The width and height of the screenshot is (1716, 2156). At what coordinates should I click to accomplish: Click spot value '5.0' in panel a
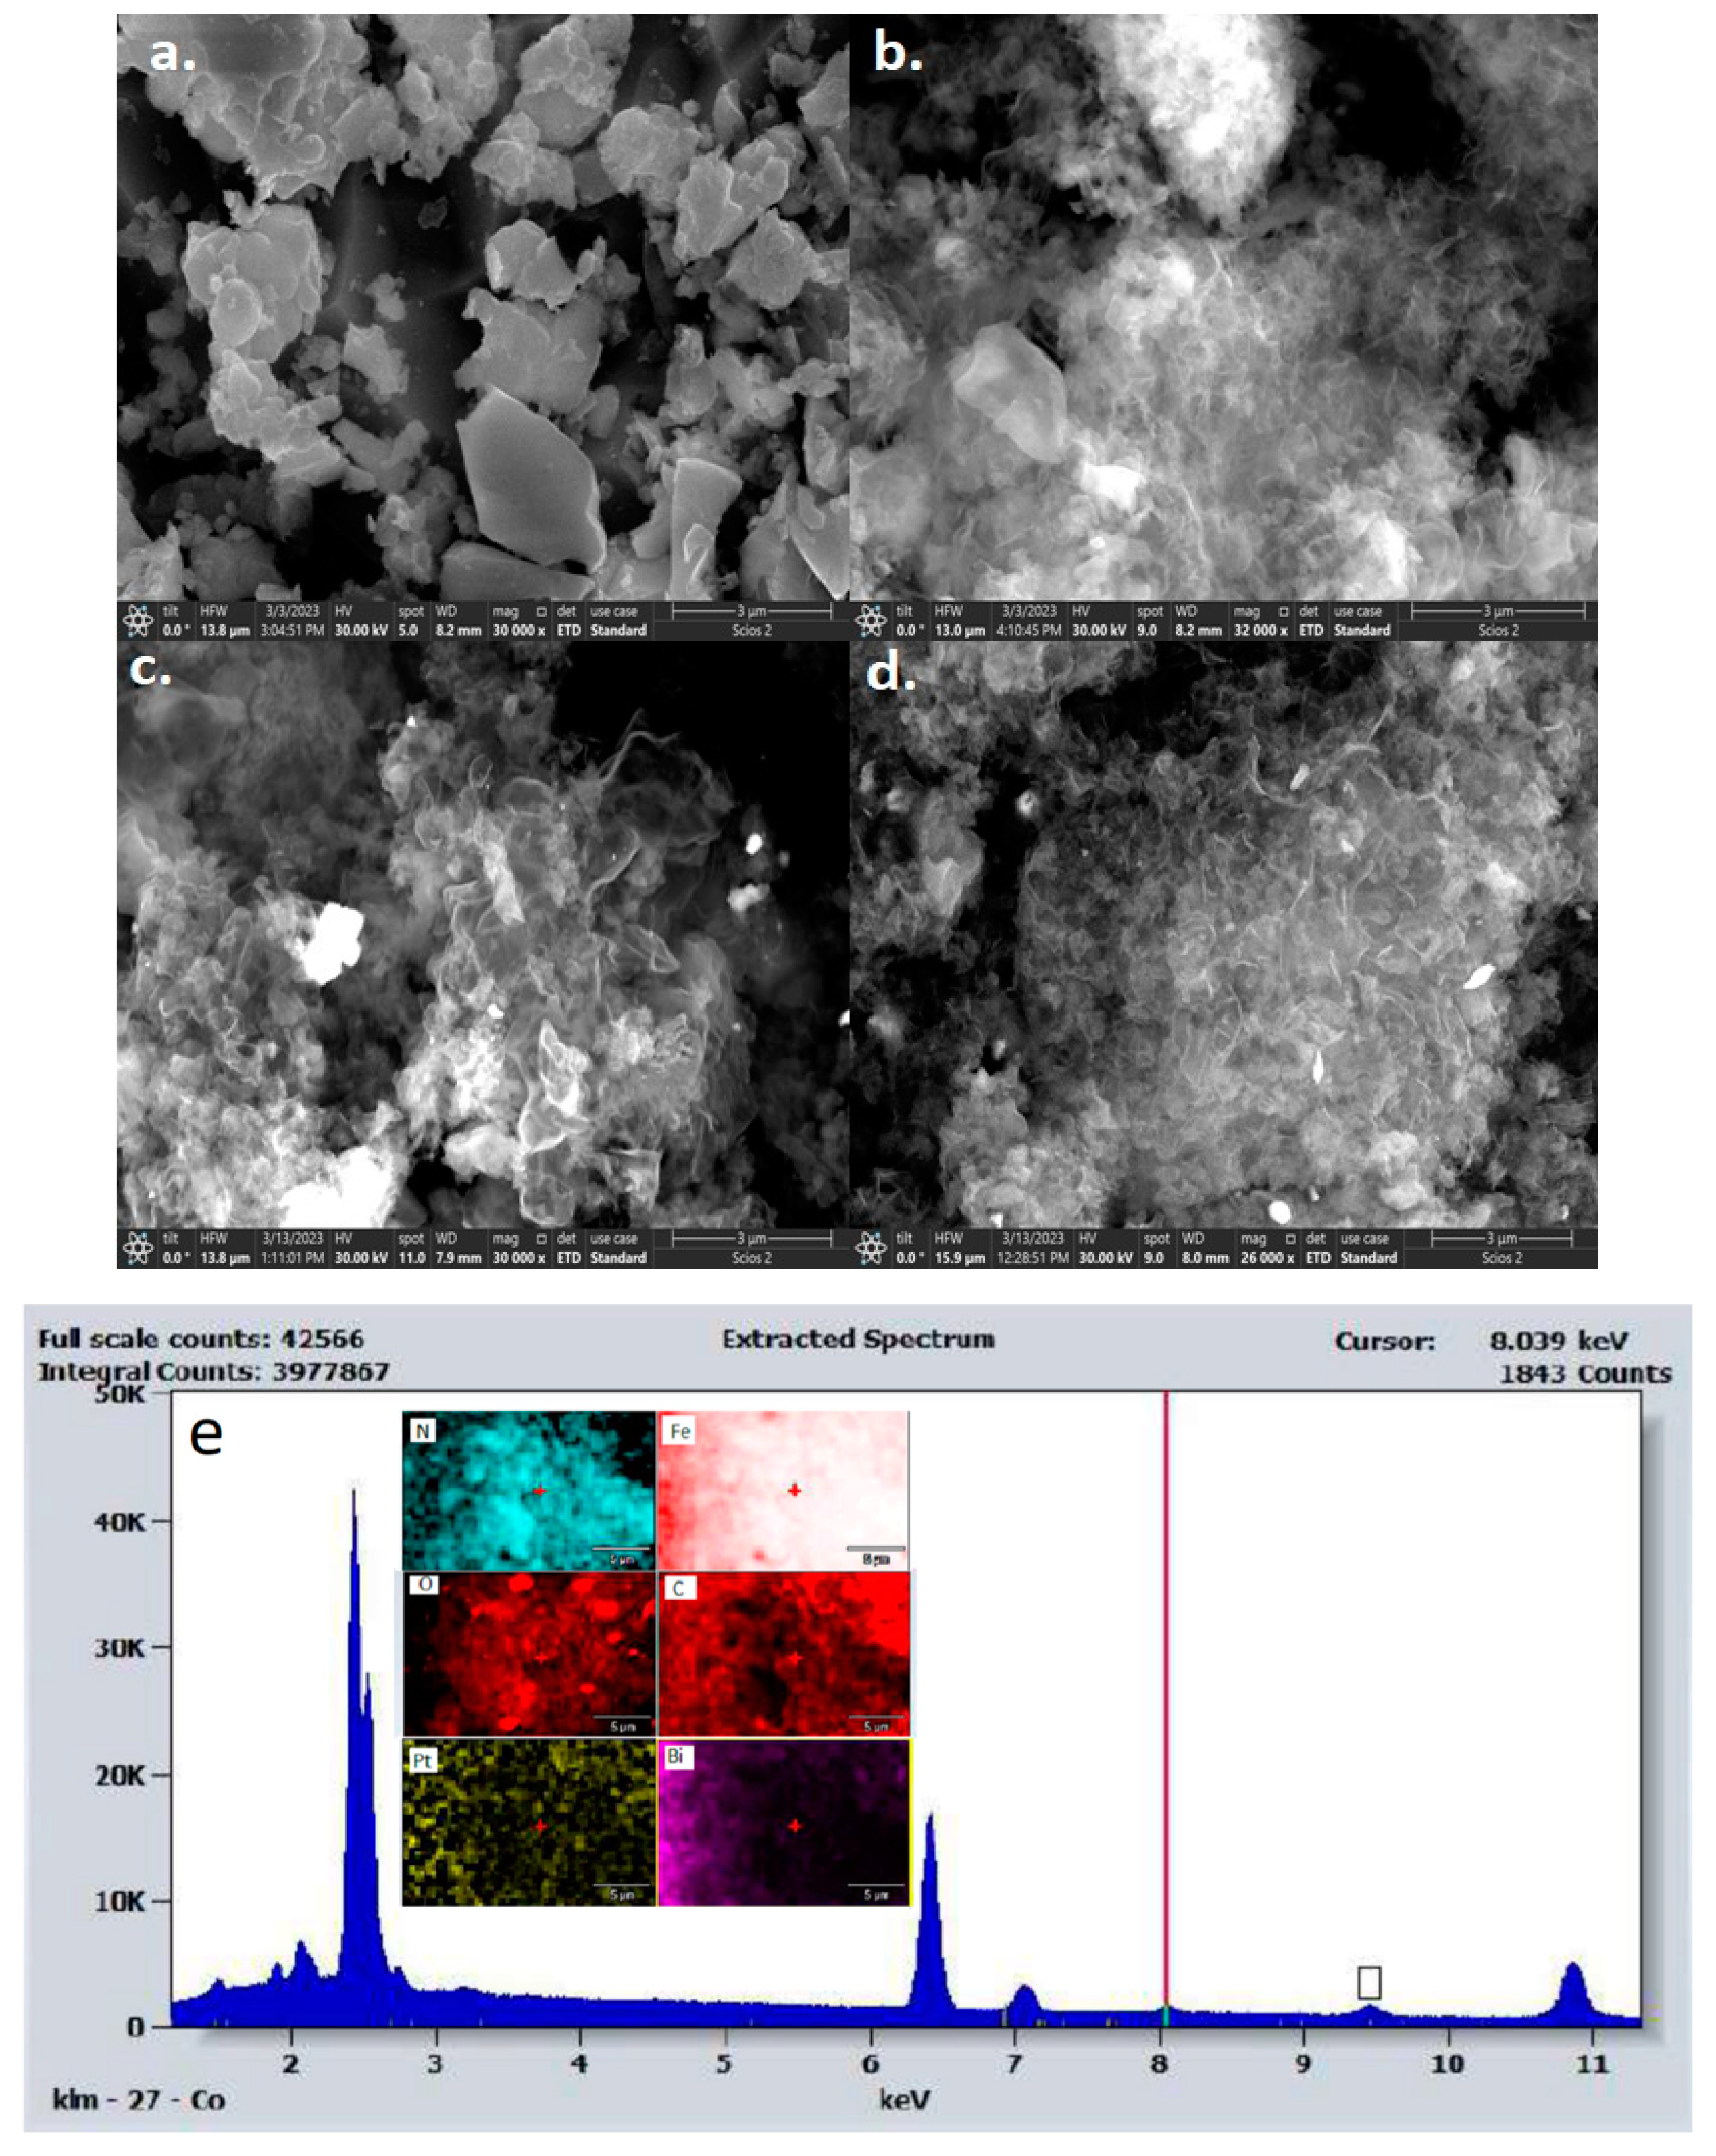[408, 631]
